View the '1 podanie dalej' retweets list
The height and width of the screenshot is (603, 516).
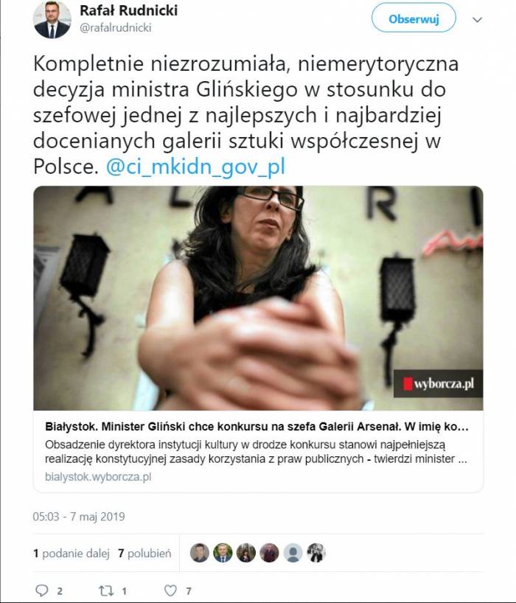click(x=72, y=554)
